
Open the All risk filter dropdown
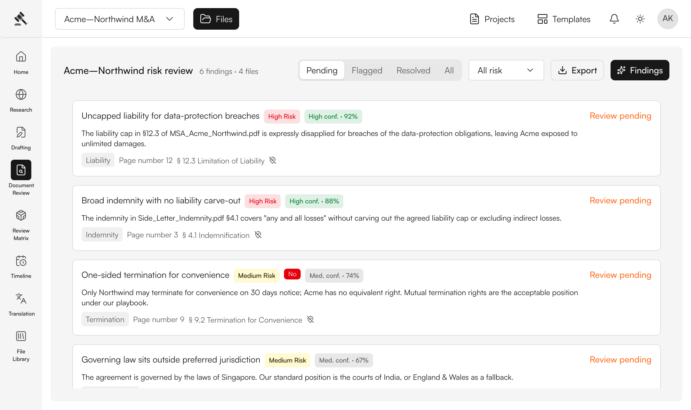coord(506,70)
